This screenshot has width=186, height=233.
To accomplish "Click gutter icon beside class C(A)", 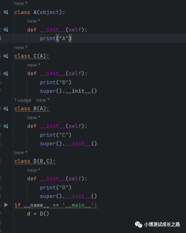I will (6, 56).
